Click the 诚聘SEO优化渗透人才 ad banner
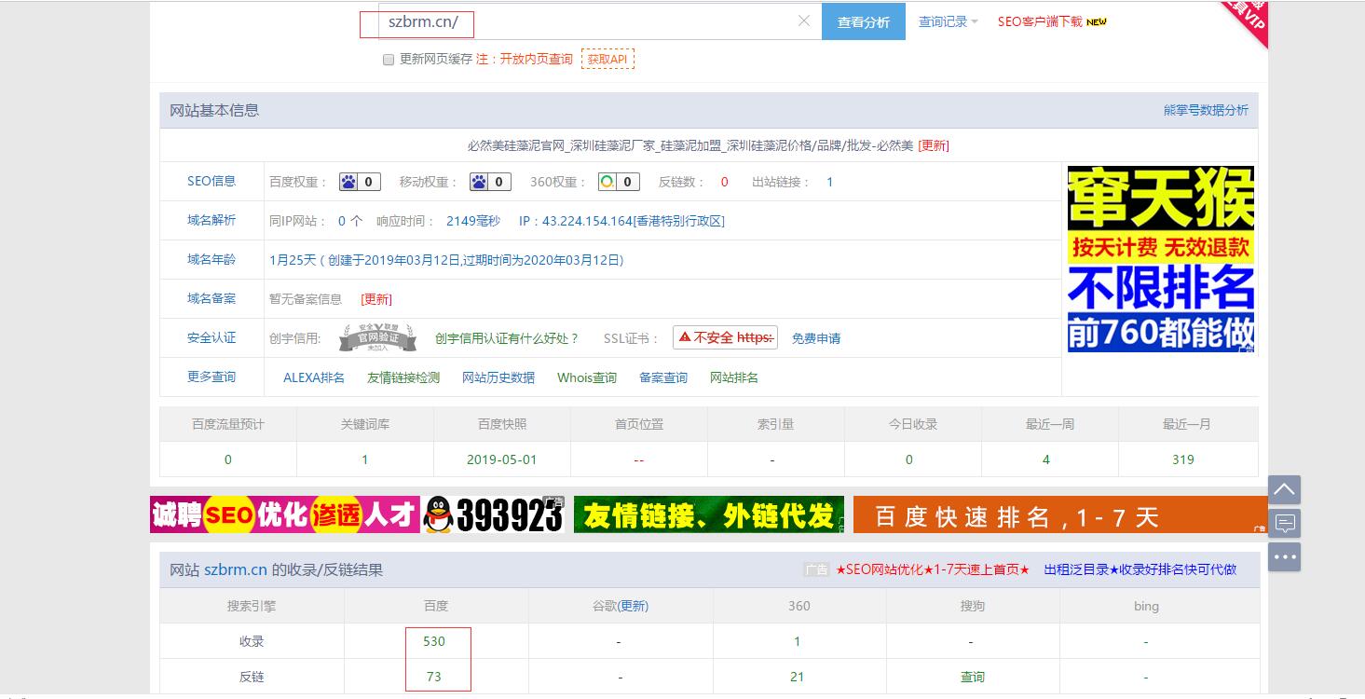 285,514
